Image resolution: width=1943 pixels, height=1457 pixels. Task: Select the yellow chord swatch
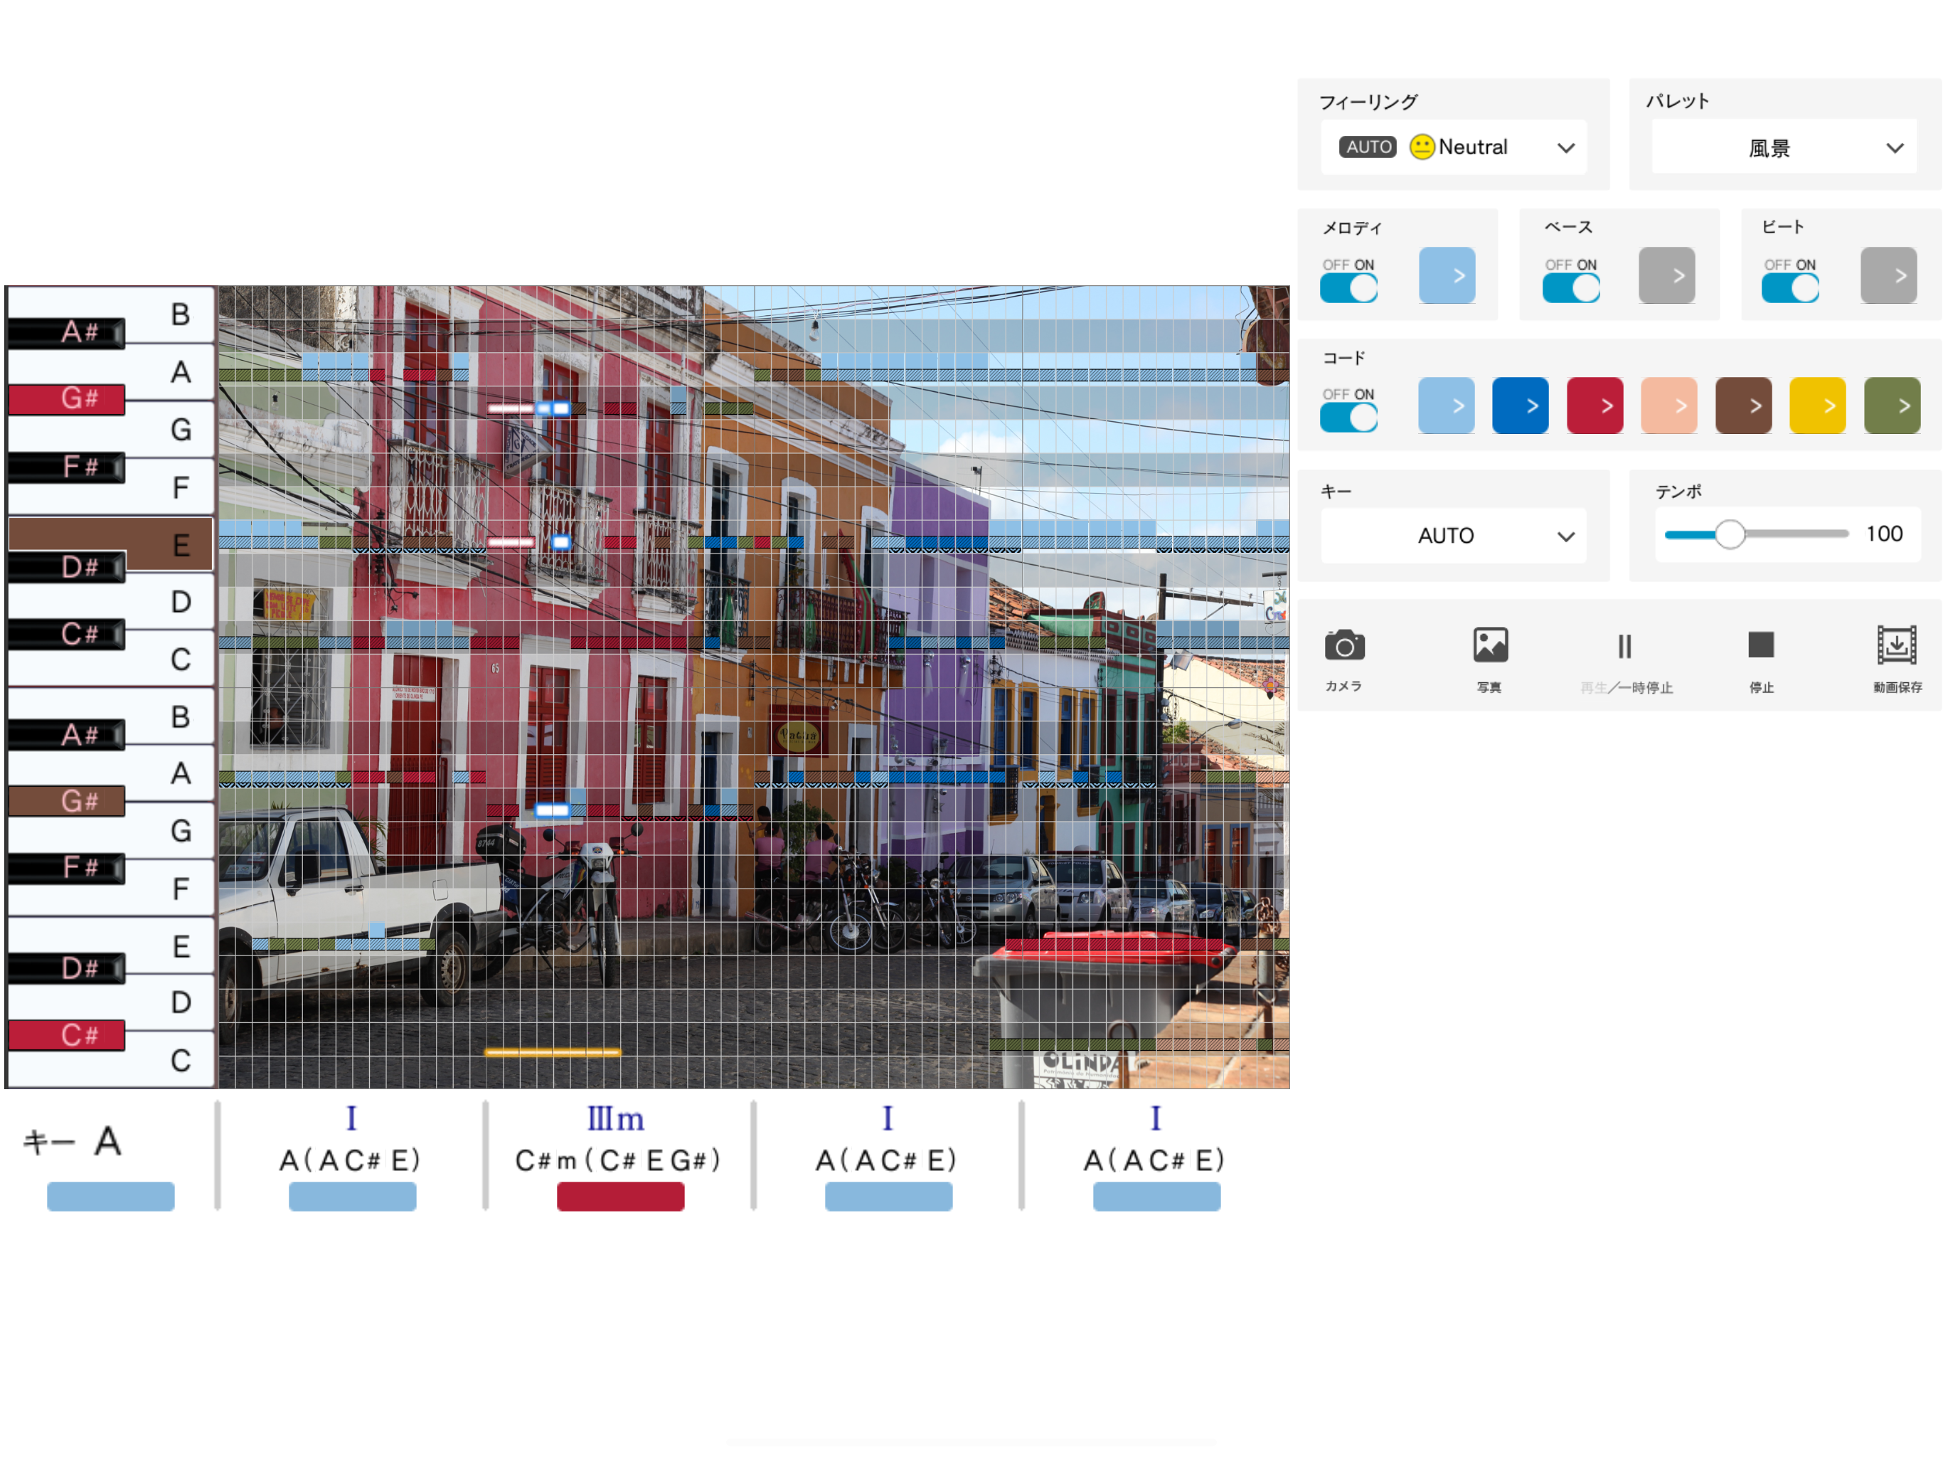pos(1817,406)
